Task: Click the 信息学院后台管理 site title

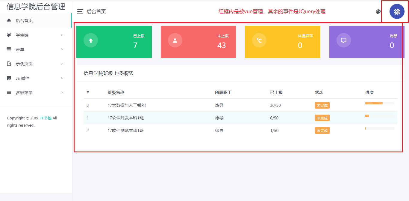Action: 36,6
